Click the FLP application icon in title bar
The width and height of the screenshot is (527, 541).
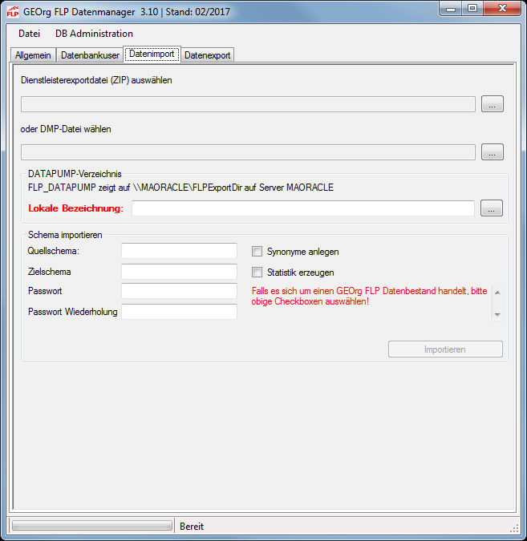pyautogui.click(x=12, y=10)
